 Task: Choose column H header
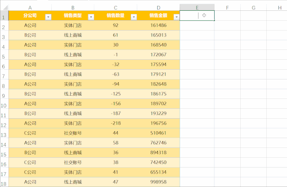[280, 8]
